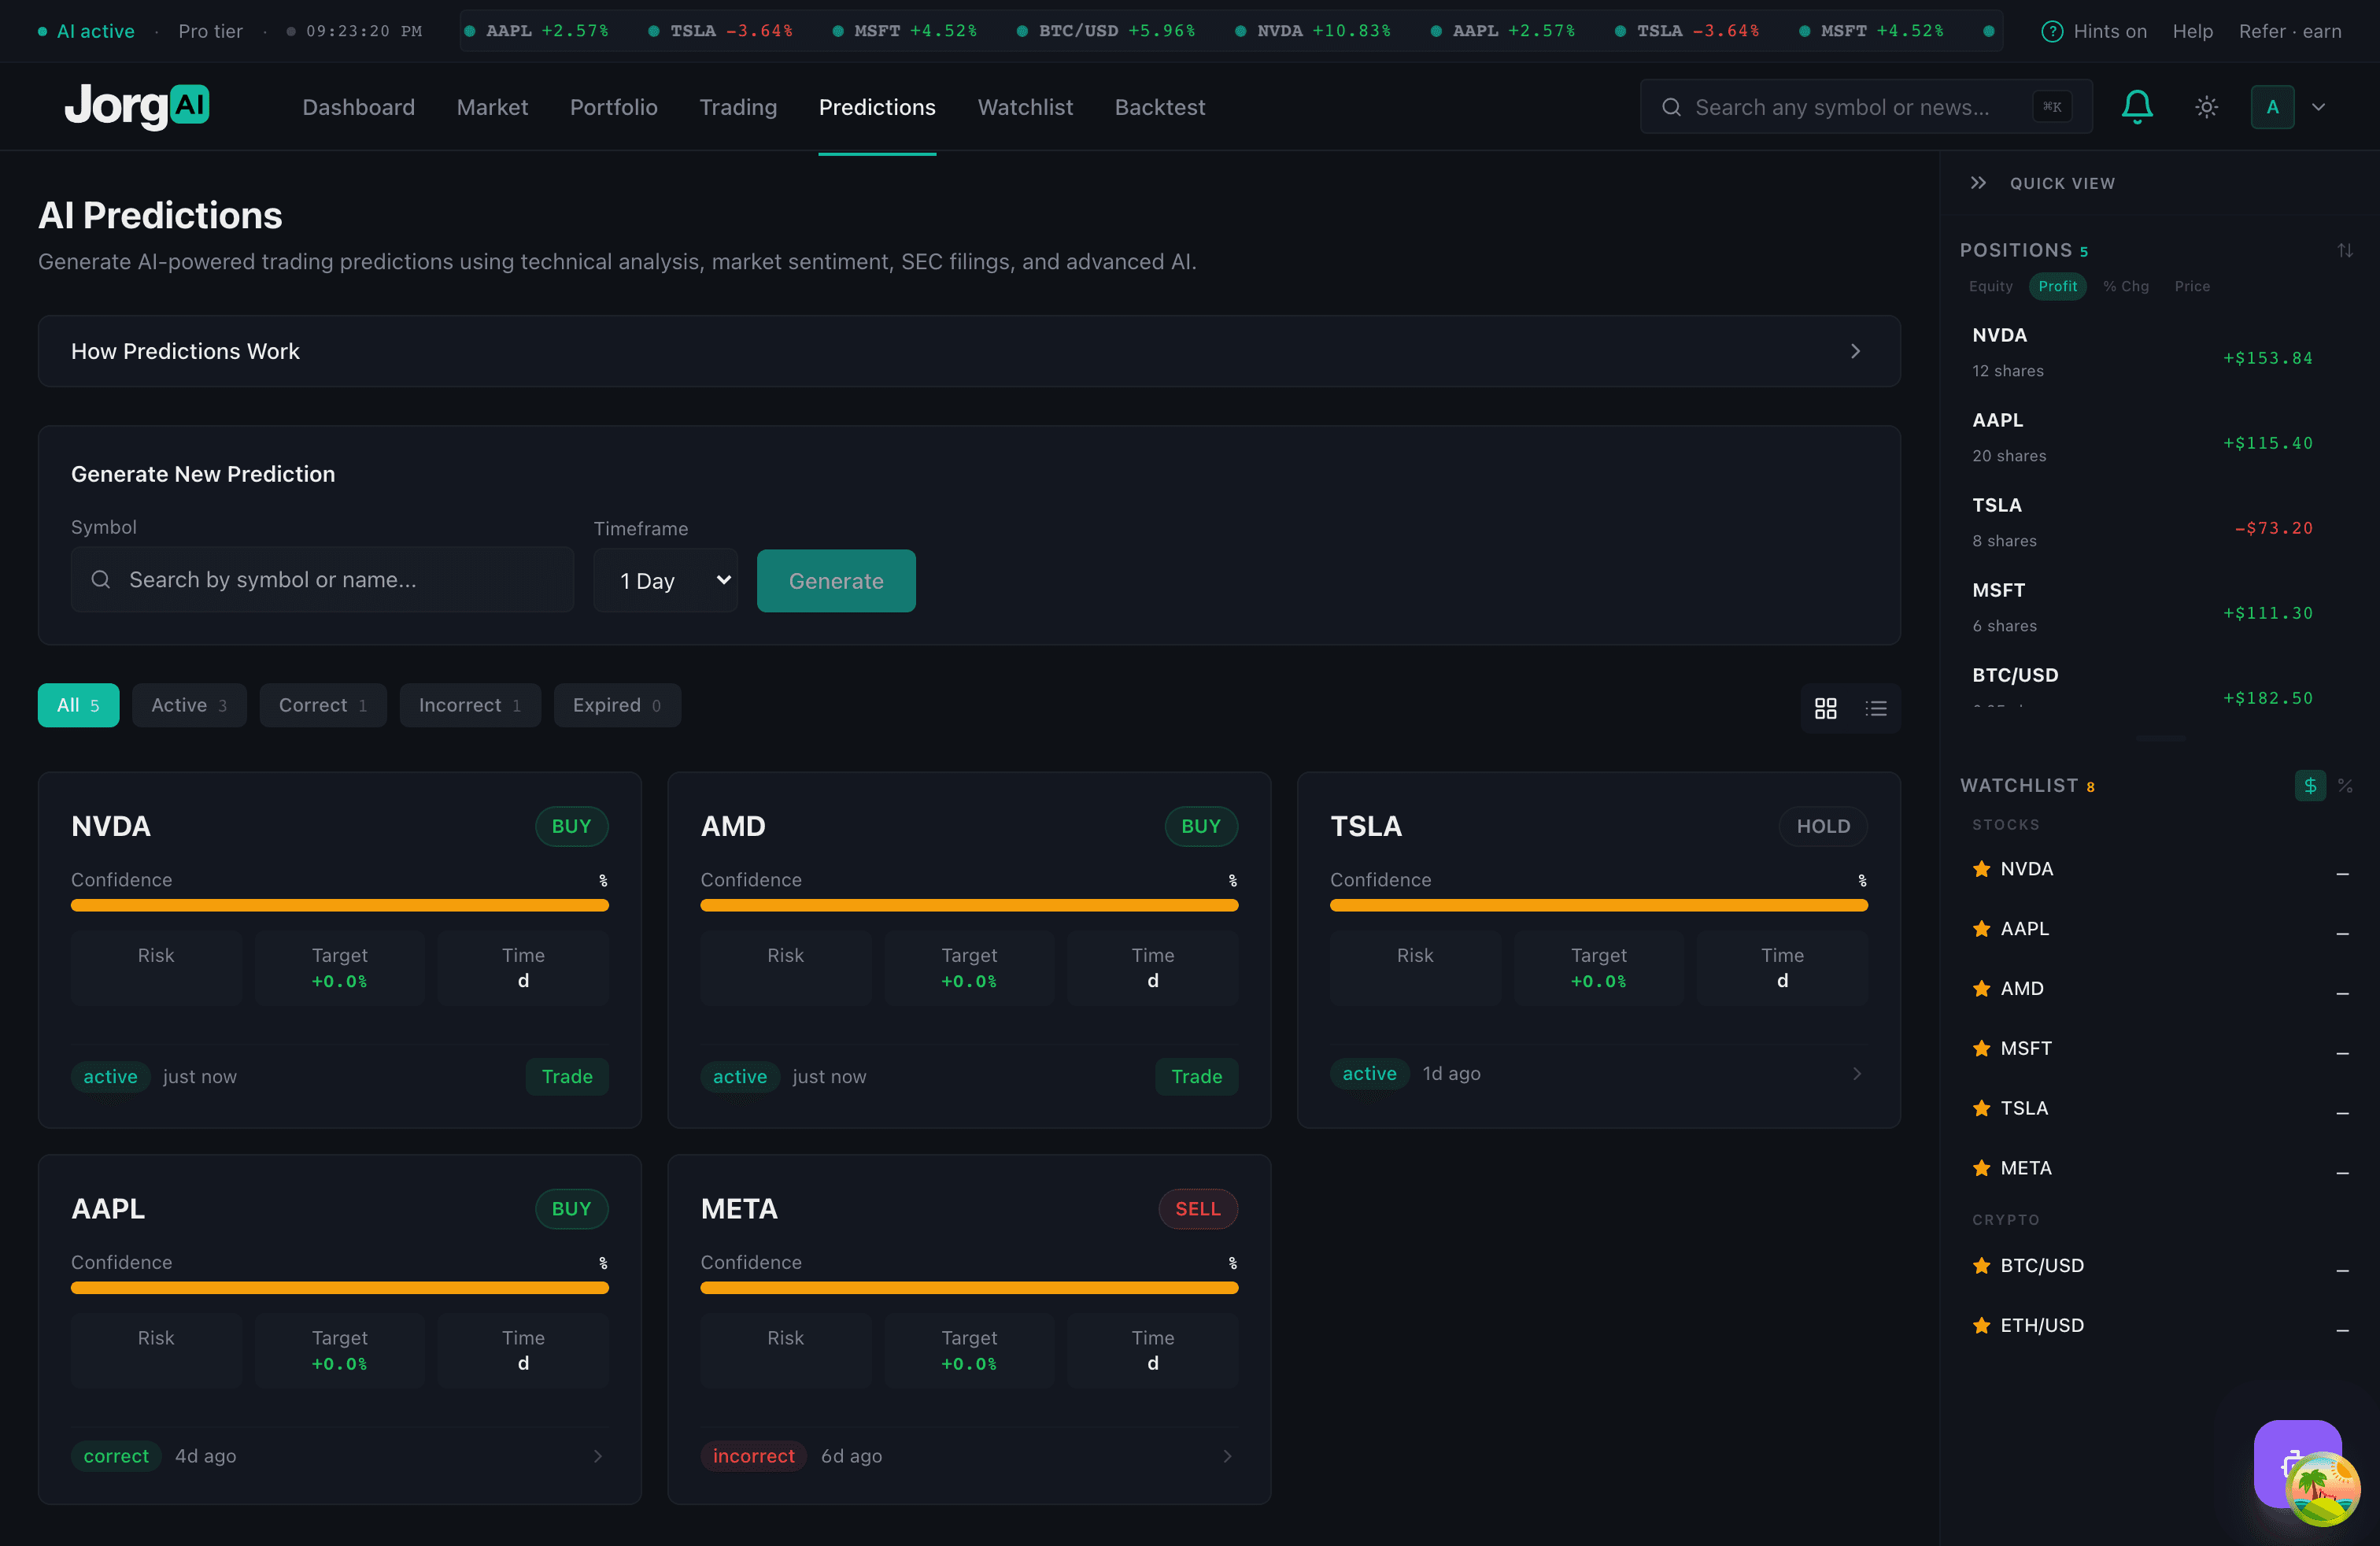Filter predictions to Active
The height and width of the screenshot is (1546, 2380).
(x=189, y=705)
